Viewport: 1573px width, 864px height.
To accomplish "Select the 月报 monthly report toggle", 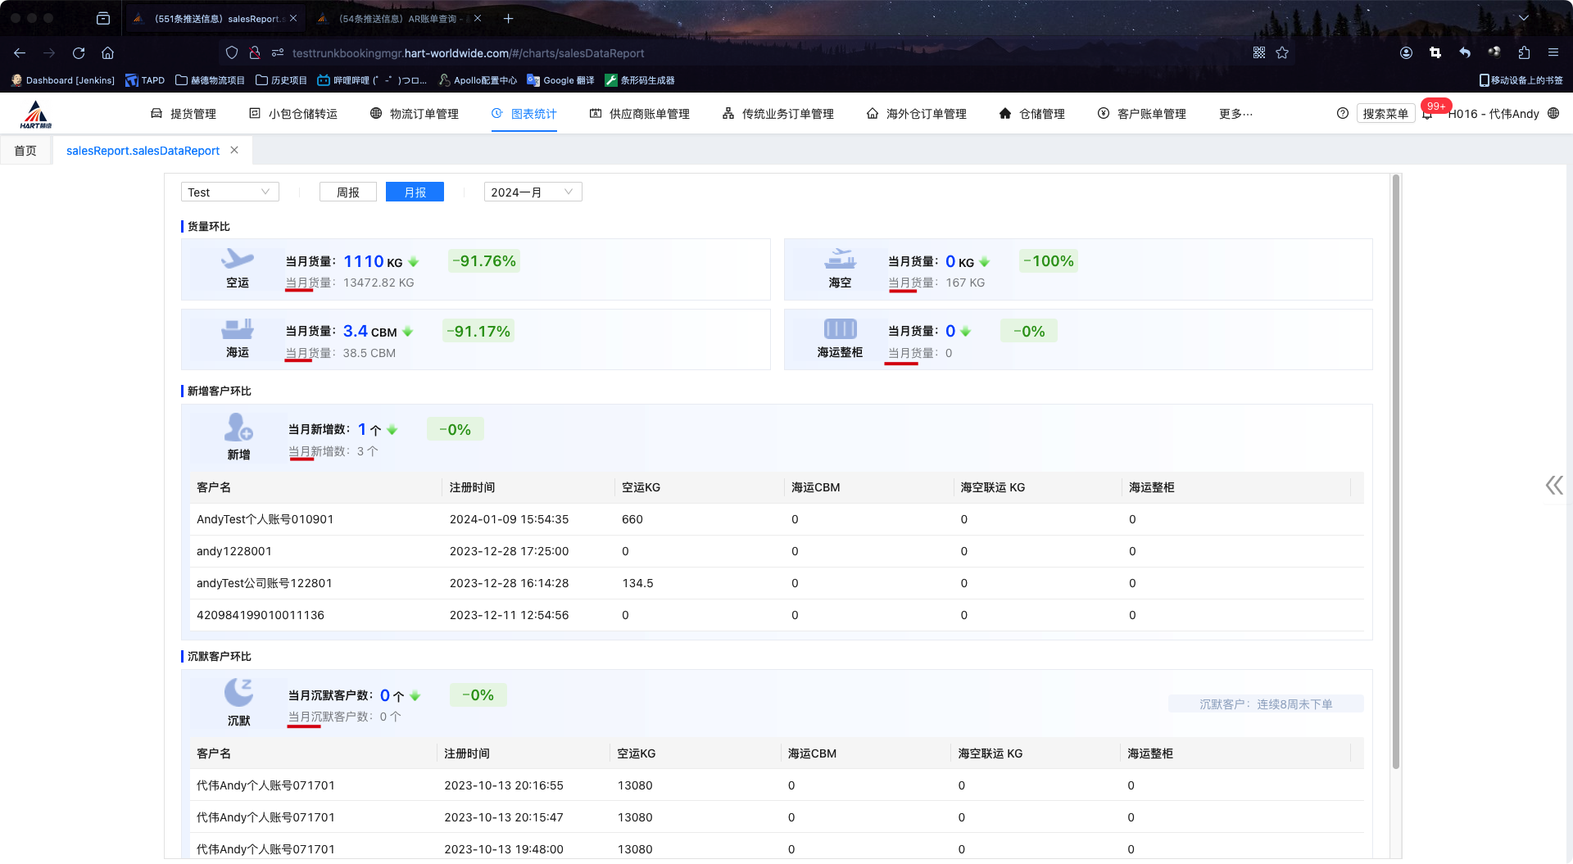I will click(415, 192).
